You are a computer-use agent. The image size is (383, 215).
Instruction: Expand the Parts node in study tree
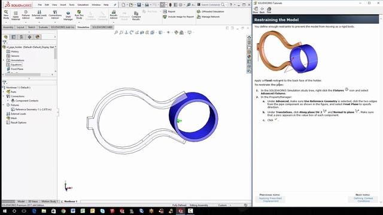[4, 92]
